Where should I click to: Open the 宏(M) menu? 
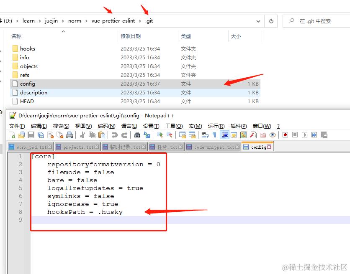[195, 126]
